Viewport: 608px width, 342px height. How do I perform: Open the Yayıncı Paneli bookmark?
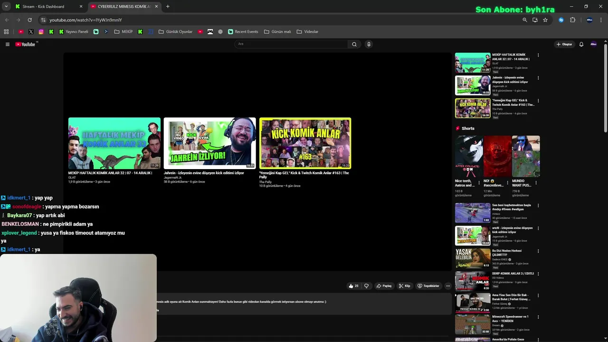coord(74,32)
